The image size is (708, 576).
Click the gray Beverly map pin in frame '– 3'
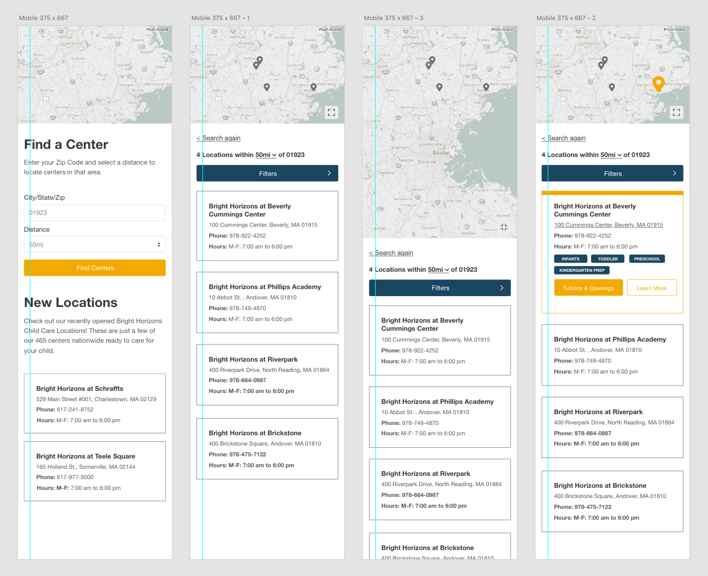tap(486, 87)
